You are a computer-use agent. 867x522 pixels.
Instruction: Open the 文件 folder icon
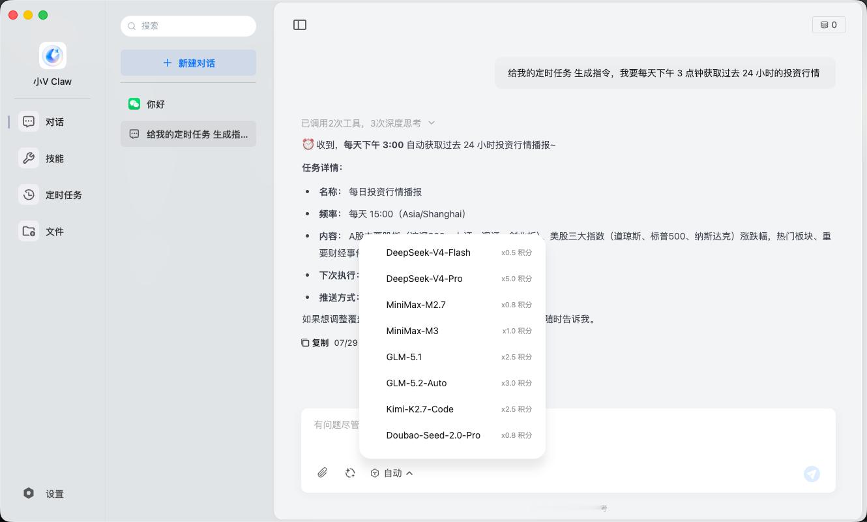[29, 231]
